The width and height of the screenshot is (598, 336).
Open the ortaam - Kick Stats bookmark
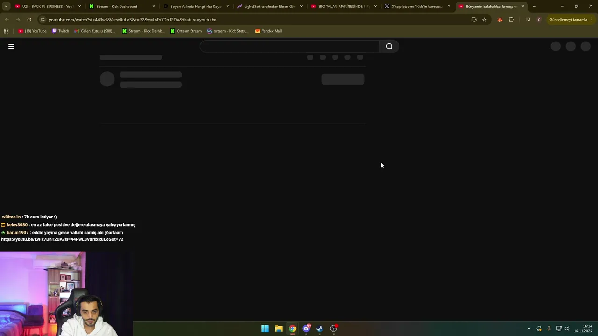[228, 31]
